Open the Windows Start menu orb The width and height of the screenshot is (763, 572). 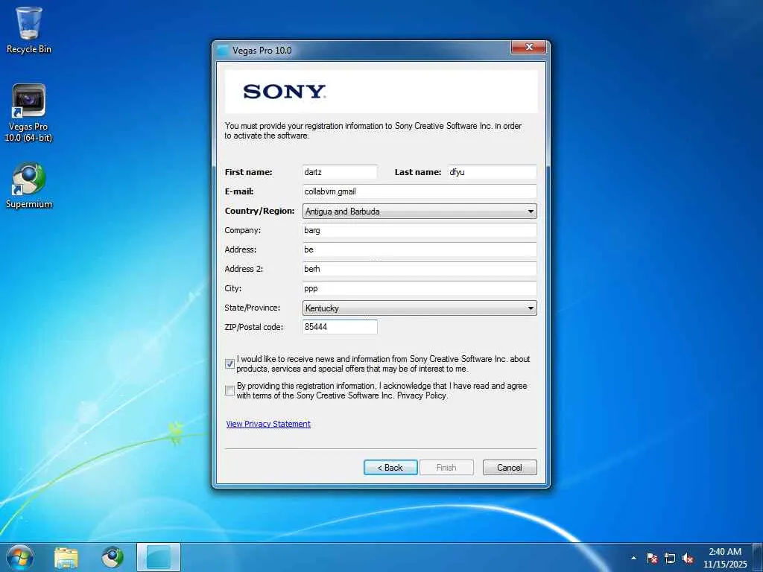point(20,557)
